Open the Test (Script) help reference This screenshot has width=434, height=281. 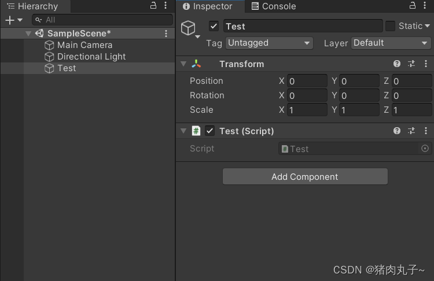click(x=397, y=131)
